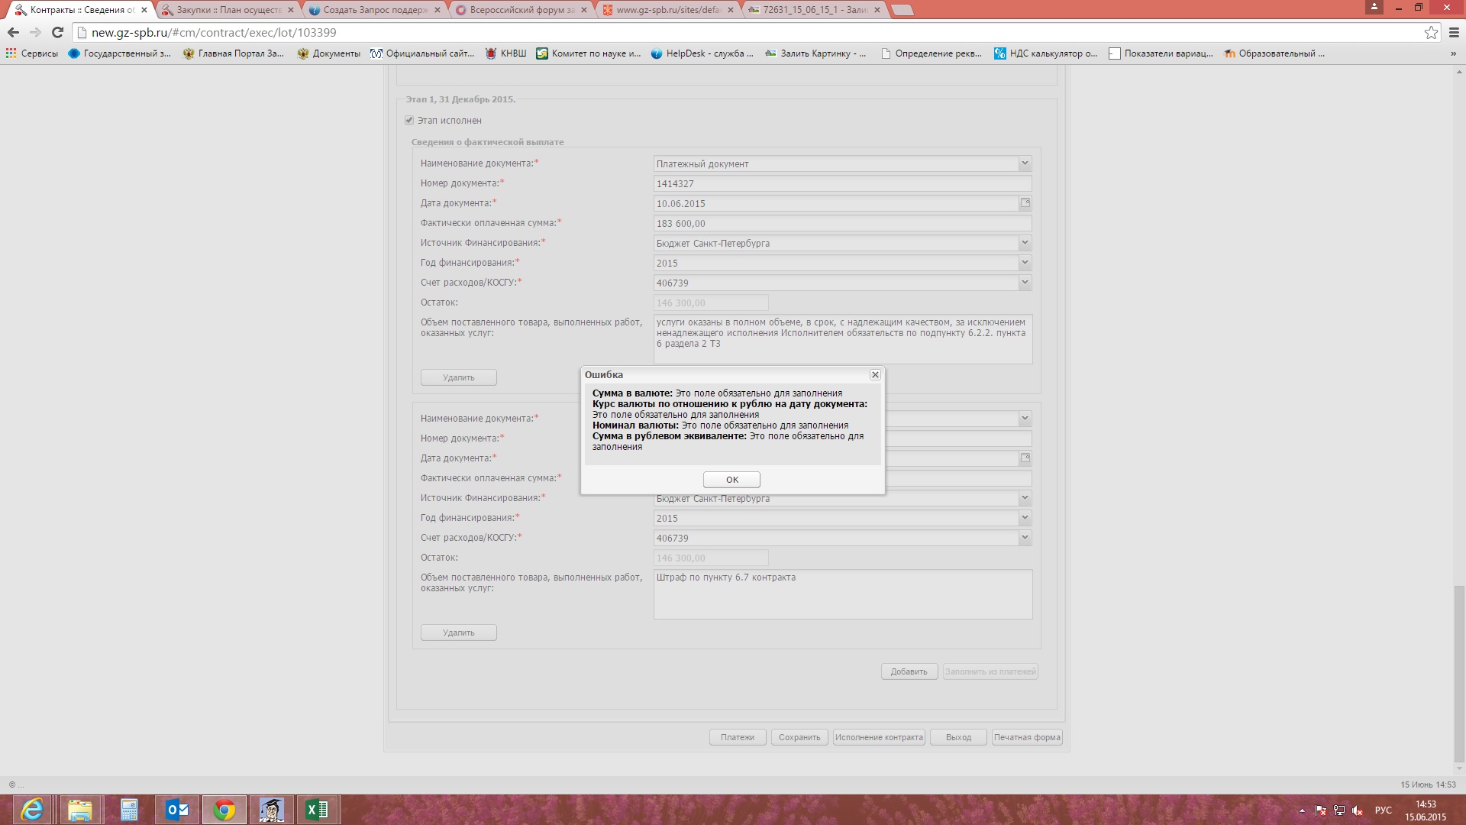Screen dimensions: 1466x825
Task: Open Internet Explorer from the taskbar
Action: pos(32,810)
